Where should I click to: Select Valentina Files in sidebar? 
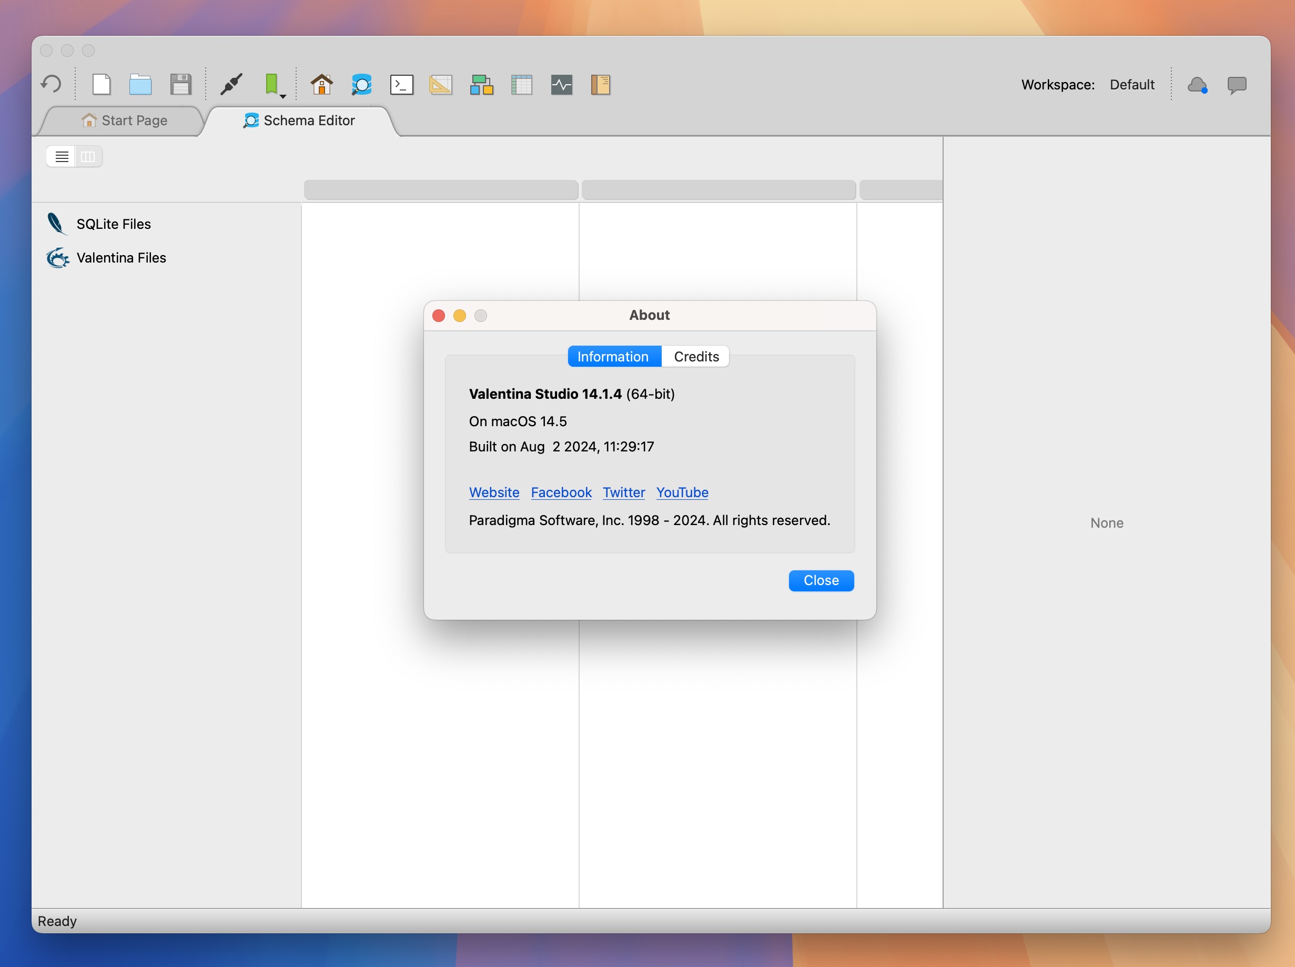pyautogui.click(x=121, y=258)
